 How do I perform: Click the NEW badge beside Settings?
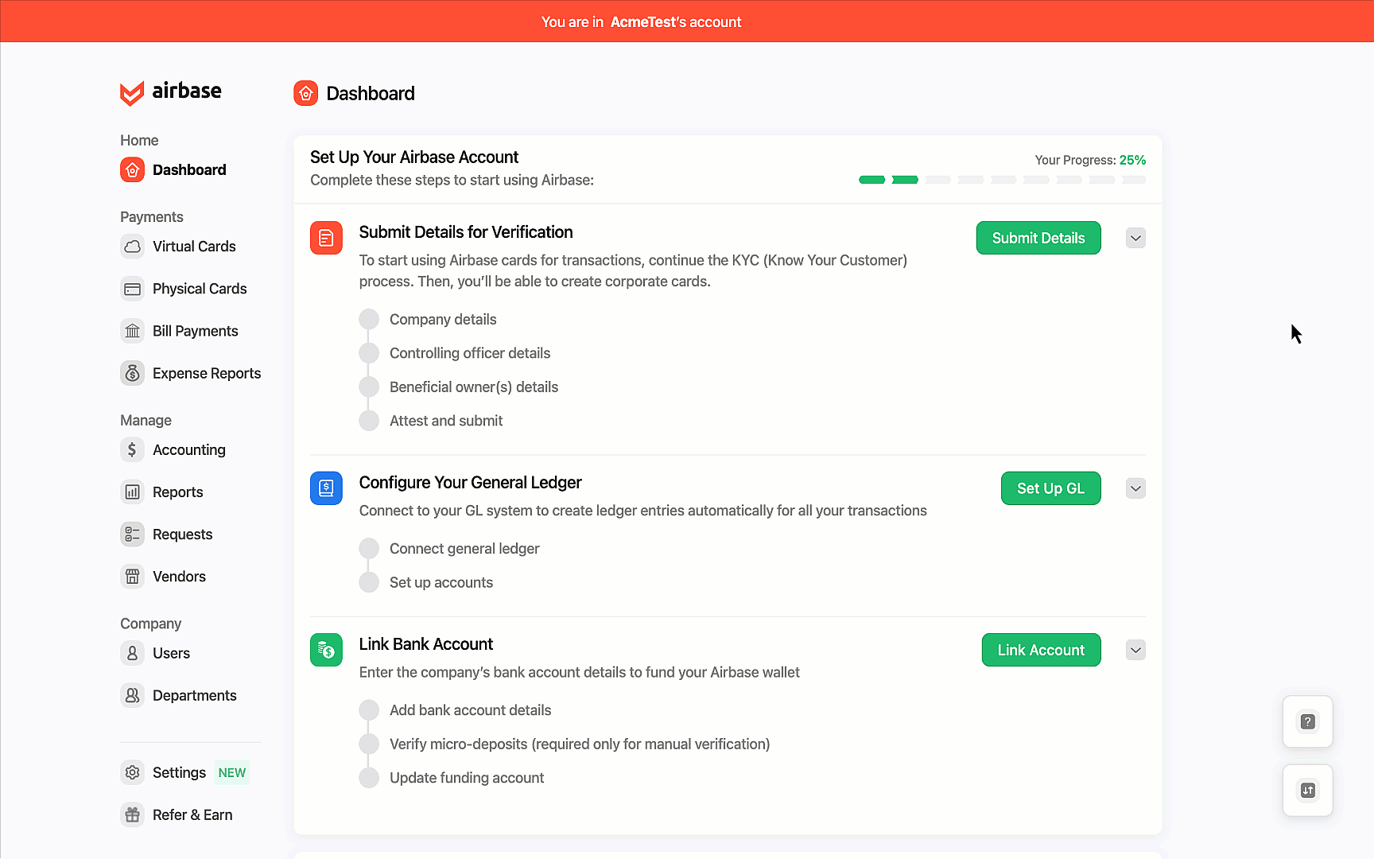[x=232, y=773]
